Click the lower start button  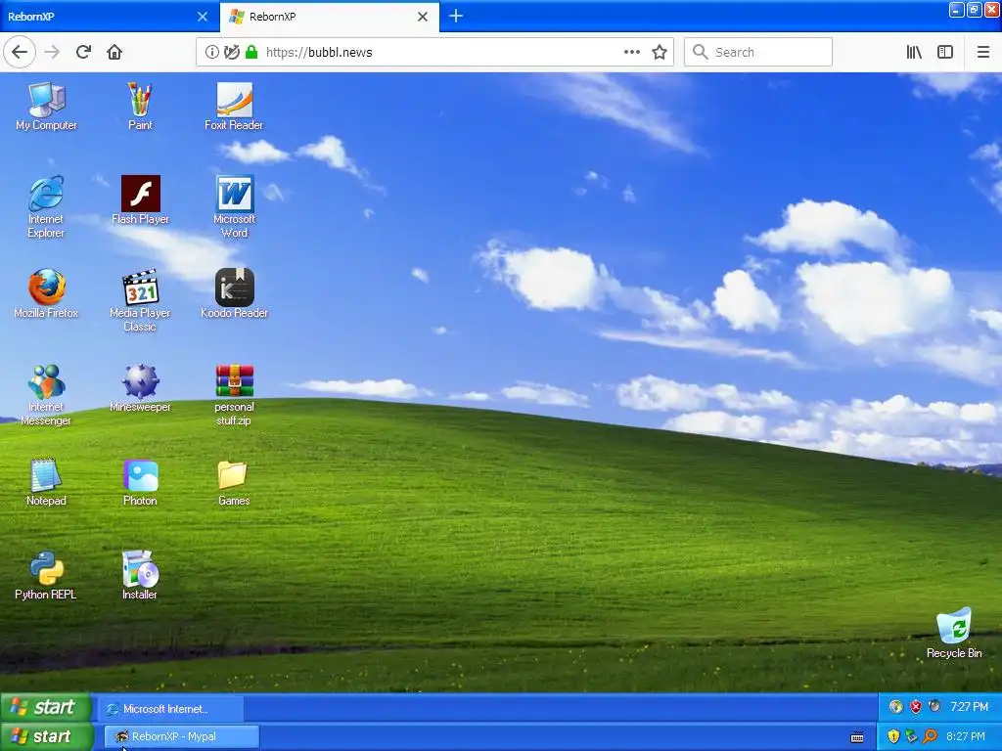click(47, 736)
